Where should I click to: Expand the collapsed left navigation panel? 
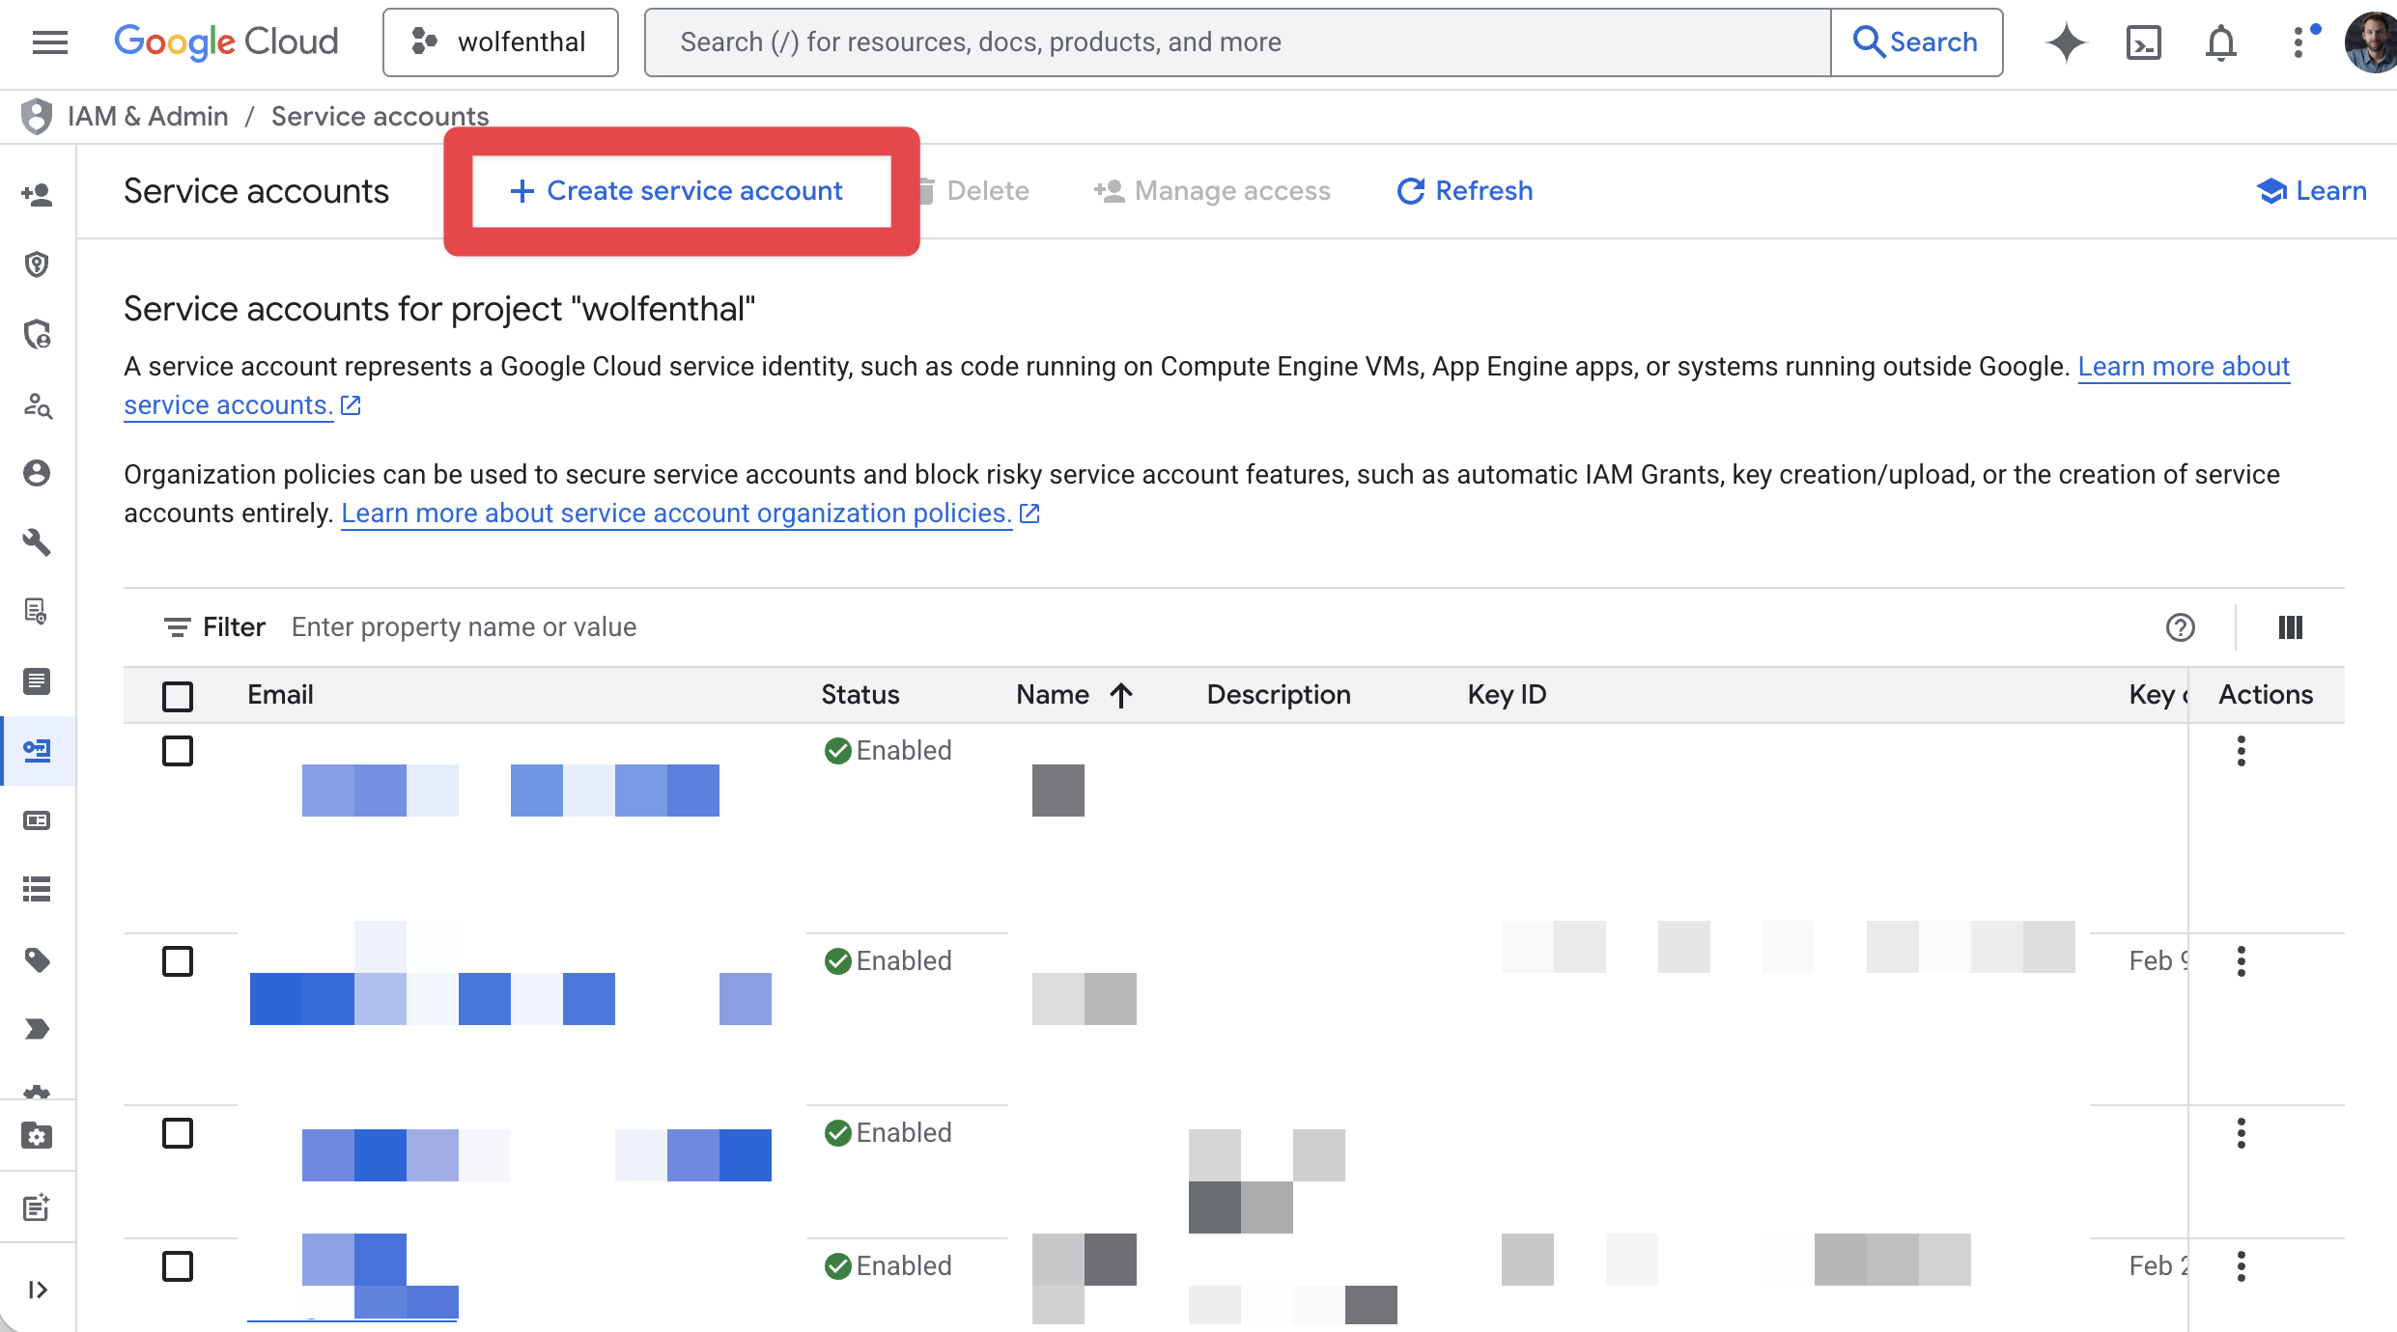[x=37, y=1290]
